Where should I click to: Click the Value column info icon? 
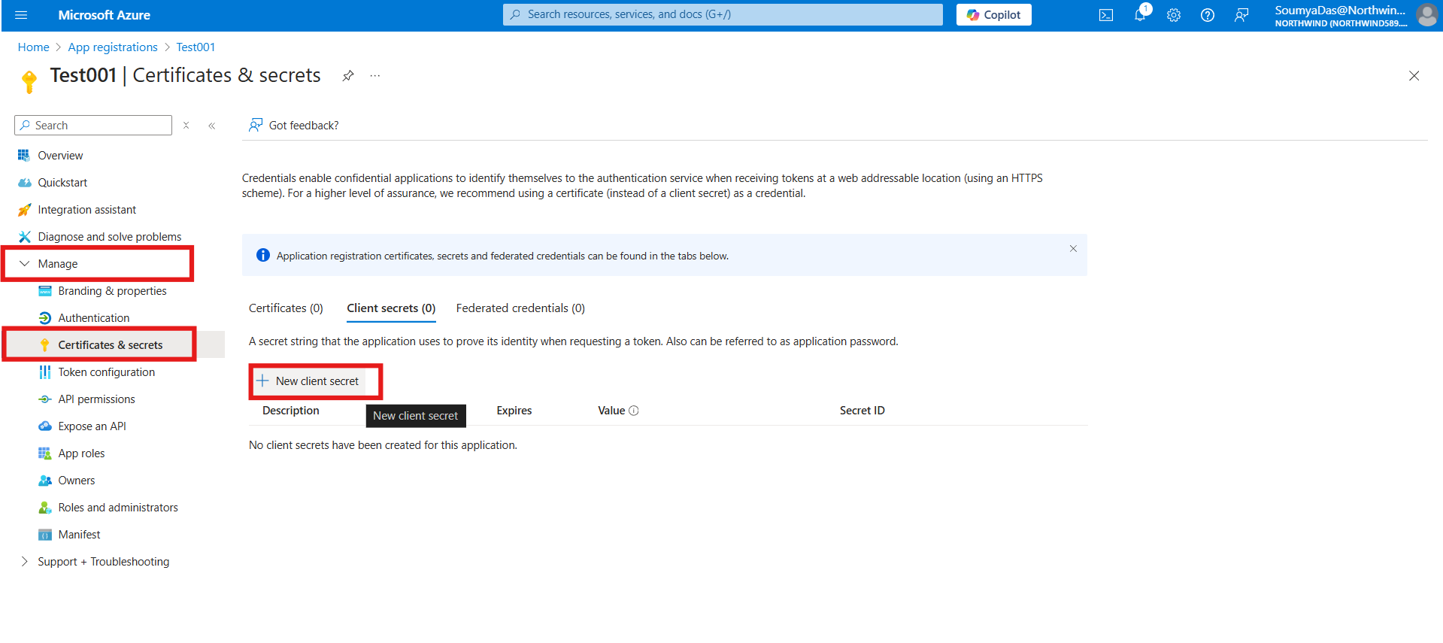click(x=634, y=411)
